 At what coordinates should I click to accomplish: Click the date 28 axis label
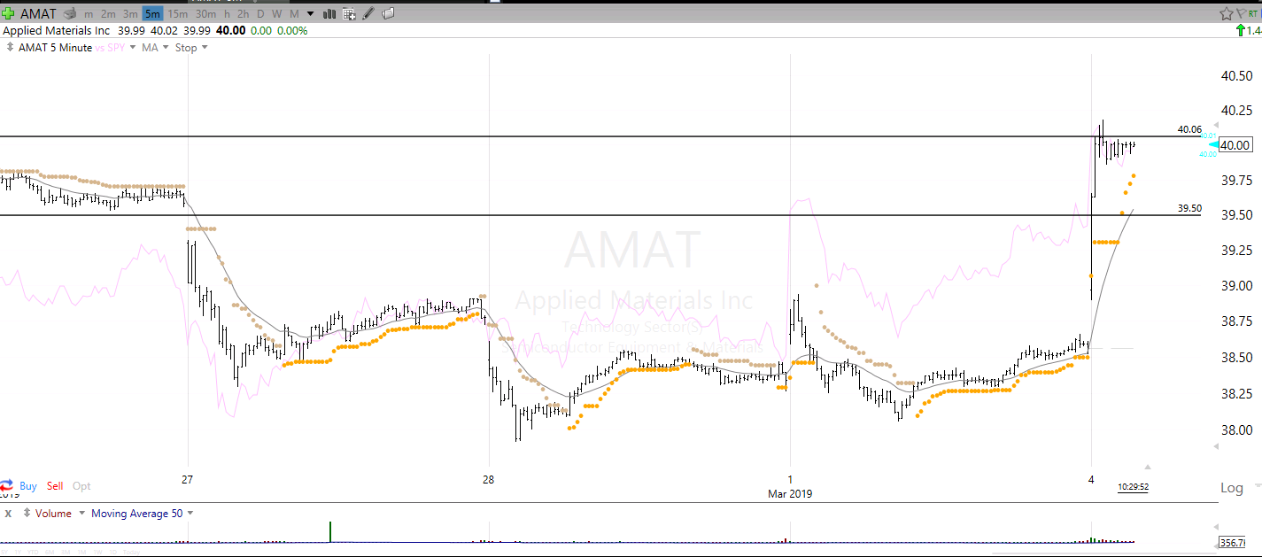pyautogui.click(x=488, y=480)
